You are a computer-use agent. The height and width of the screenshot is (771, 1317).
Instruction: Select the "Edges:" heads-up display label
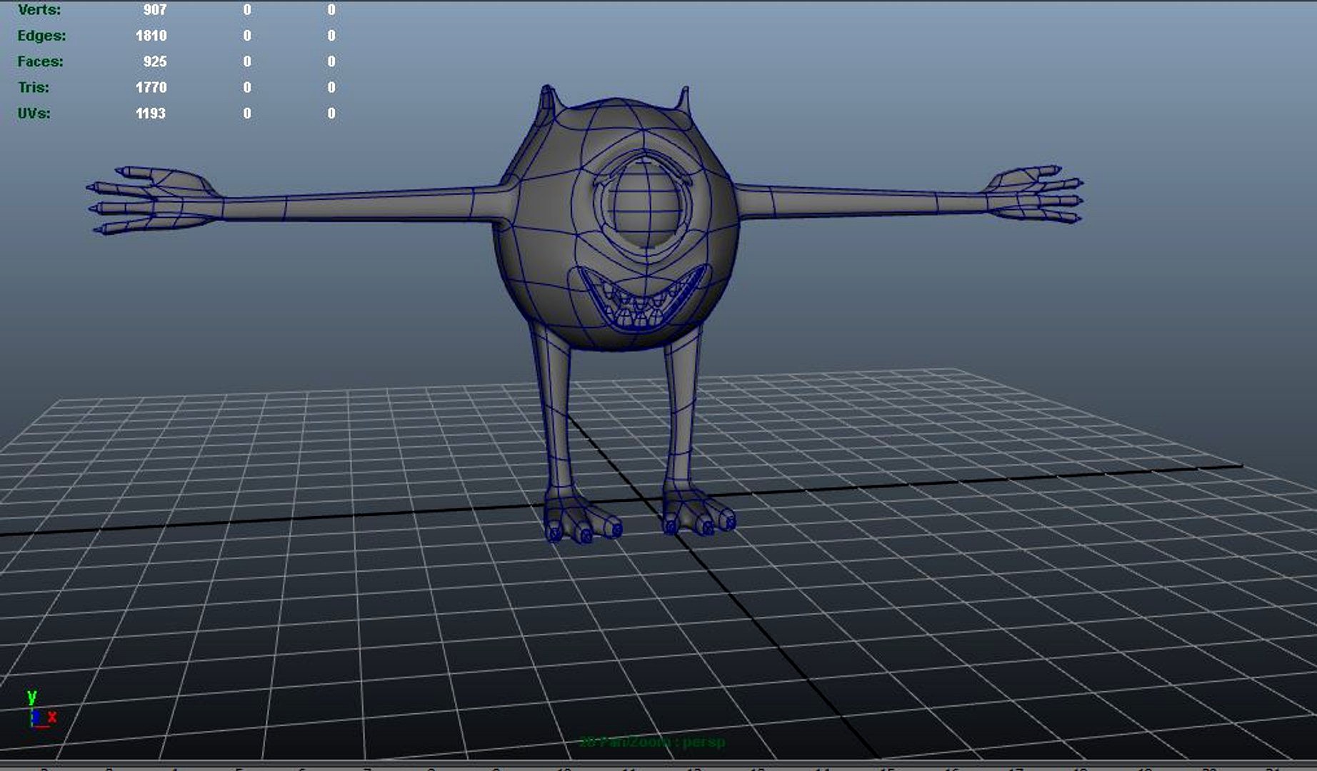(x=41, y=36)
